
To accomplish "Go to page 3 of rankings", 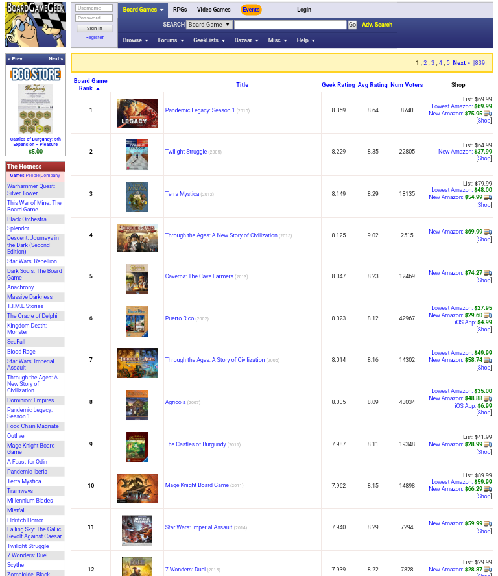I will [433, 63].
